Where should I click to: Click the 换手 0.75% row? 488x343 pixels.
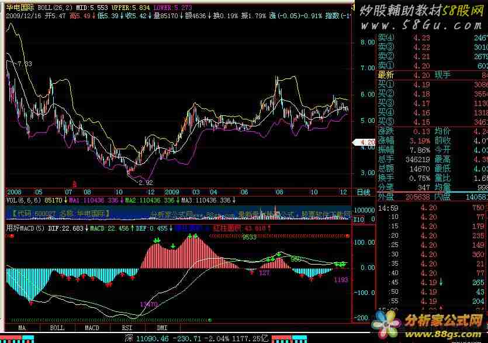pos(432,179)
